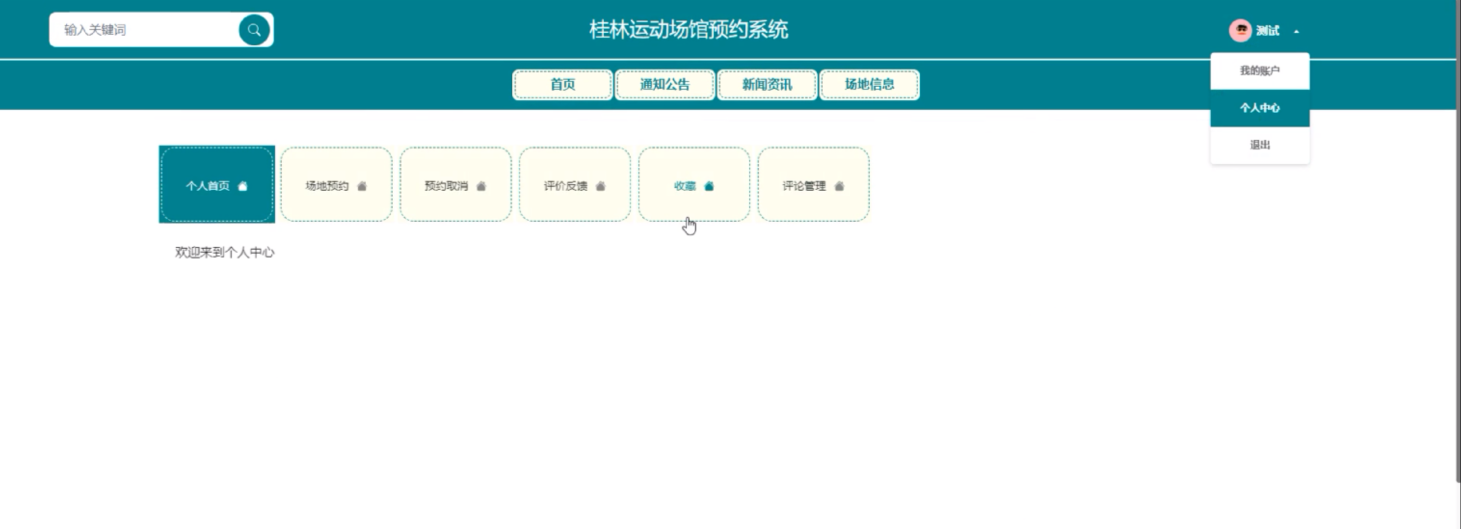Click house icon on 个人首页 tab
Viewport: 1461px width, 529px height.
243,186
